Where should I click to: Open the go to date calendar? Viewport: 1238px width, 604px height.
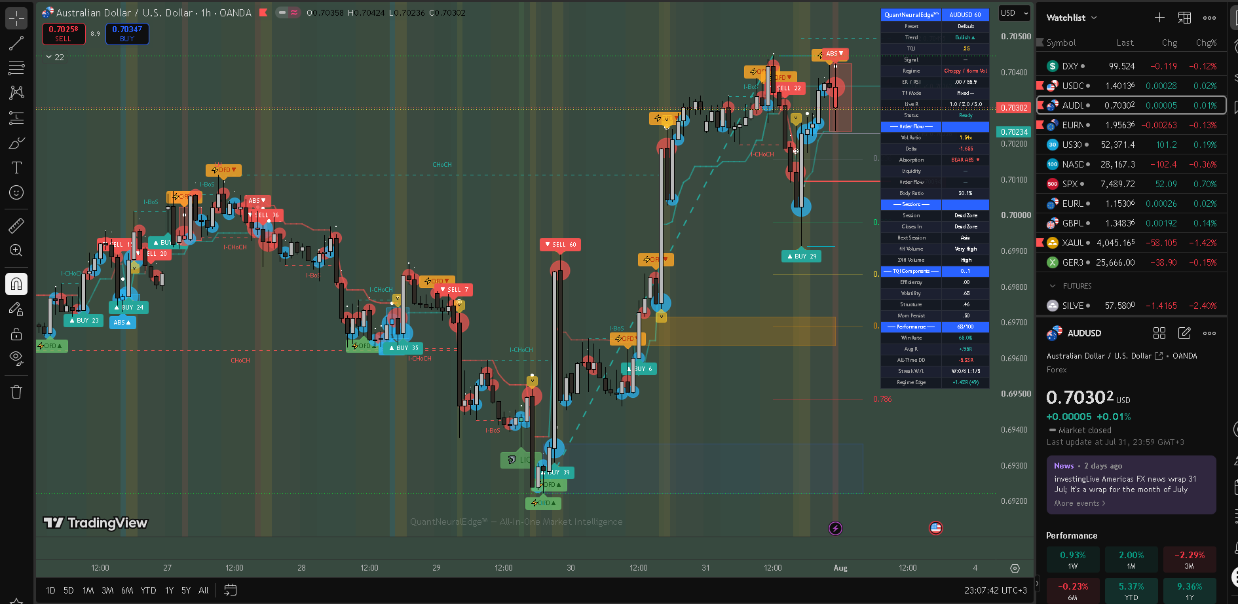[230, 590]
